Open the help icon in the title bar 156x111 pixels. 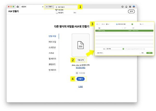click(122, 7)
